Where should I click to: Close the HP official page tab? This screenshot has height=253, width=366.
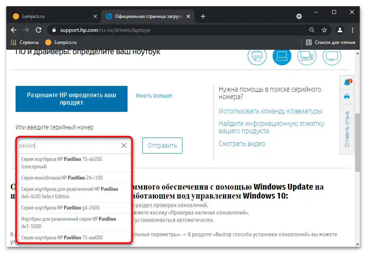[188, 16]
